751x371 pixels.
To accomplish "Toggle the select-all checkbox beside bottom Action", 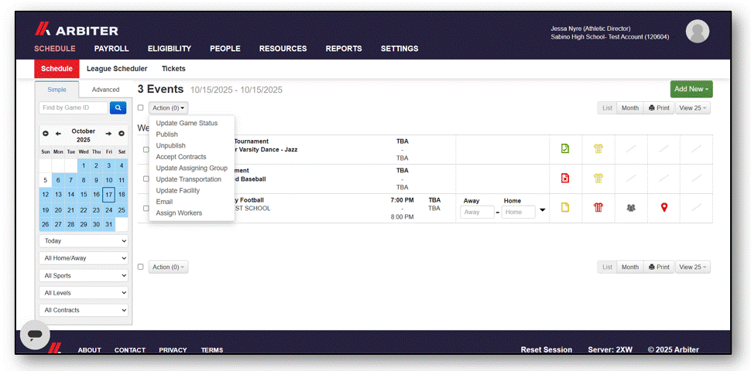I will click(141, 267).
